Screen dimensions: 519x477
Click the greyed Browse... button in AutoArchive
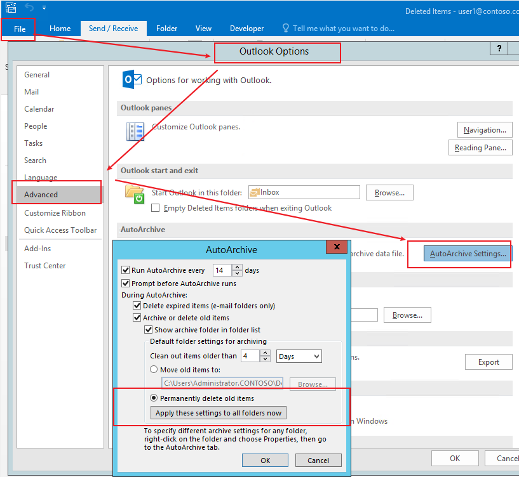(x=313, y=384)
